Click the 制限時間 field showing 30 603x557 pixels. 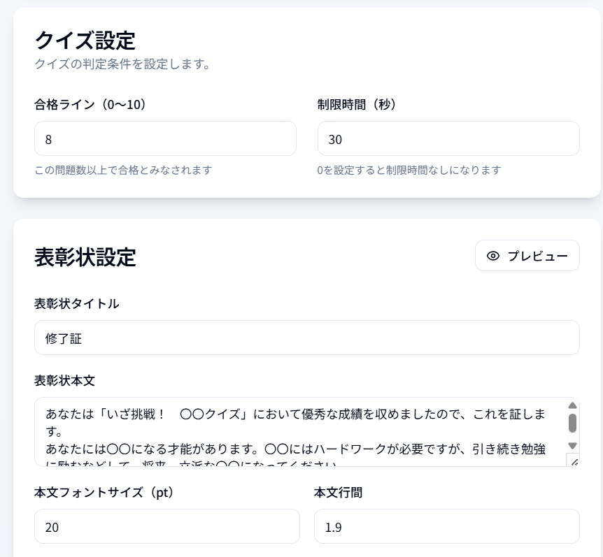[x=448, y=138]
